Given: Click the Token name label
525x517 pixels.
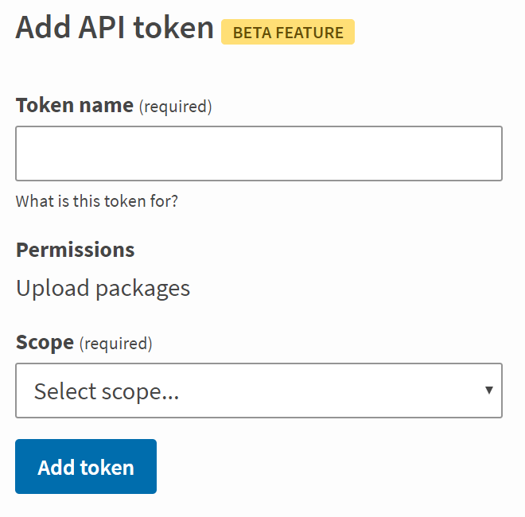Looking at the screenshot, I should [x=75, y=105].
